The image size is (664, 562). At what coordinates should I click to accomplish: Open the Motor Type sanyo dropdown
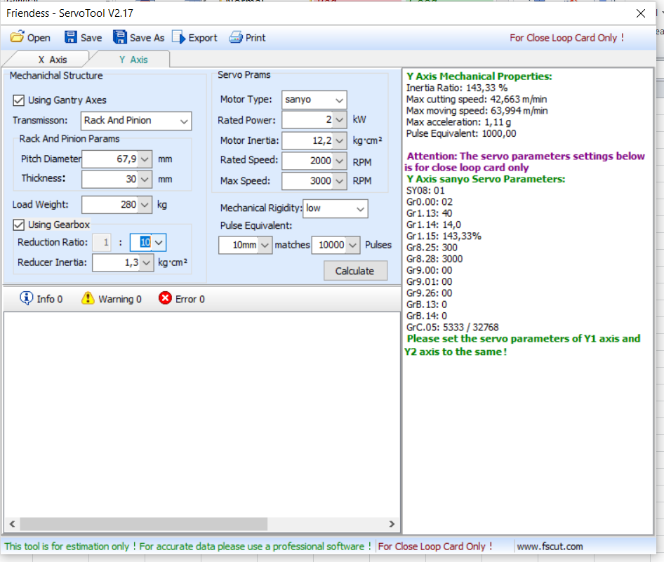(x=314, y=100)
